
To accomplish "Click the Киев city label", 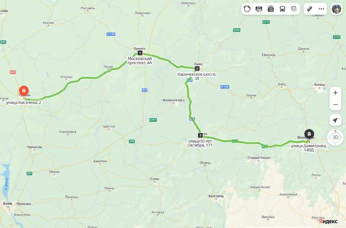I will [x=7, y=203].
